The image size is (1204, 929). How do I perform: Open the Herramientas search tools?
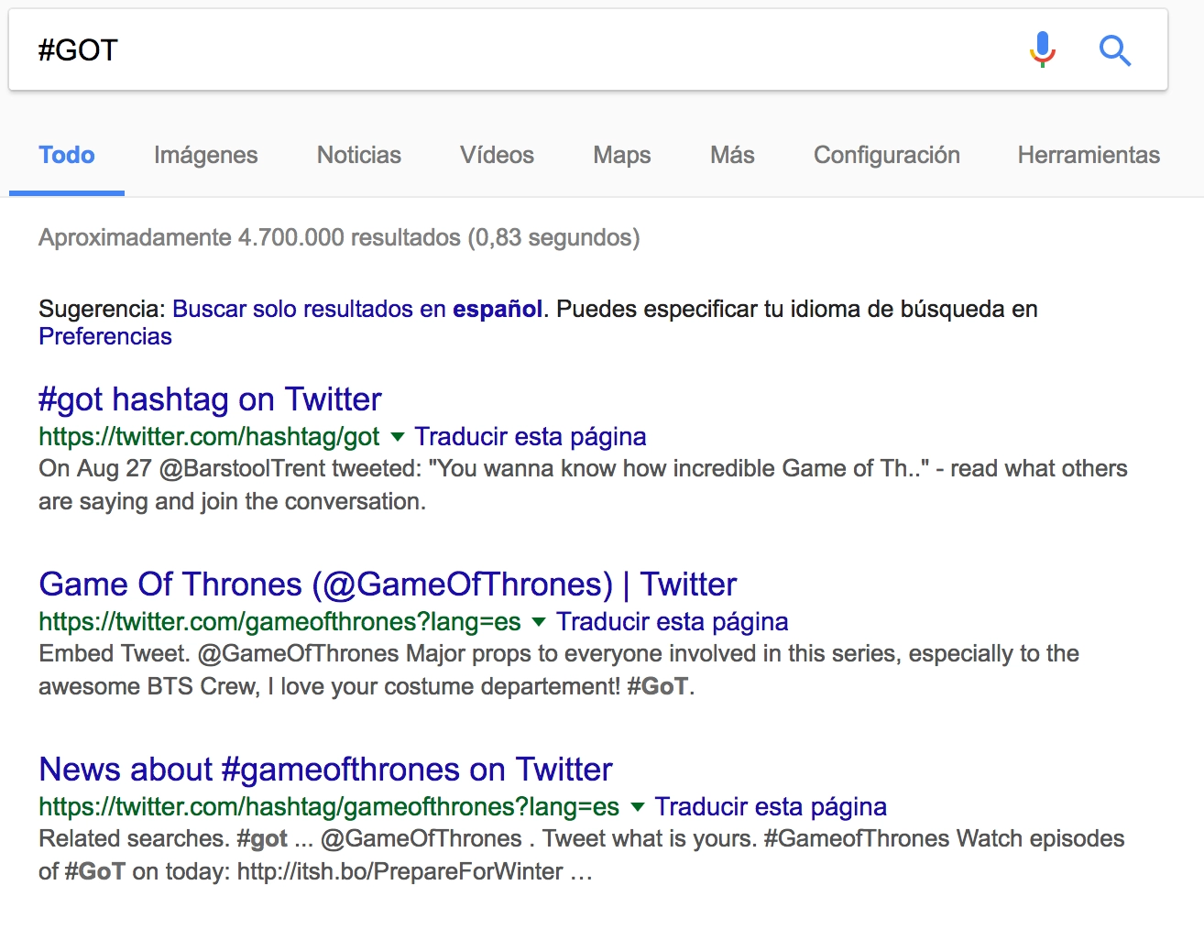pos(1088,155)
